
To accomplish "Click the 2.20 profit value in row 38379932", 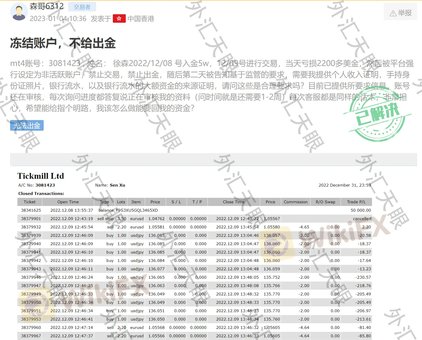I will (367, 227).
